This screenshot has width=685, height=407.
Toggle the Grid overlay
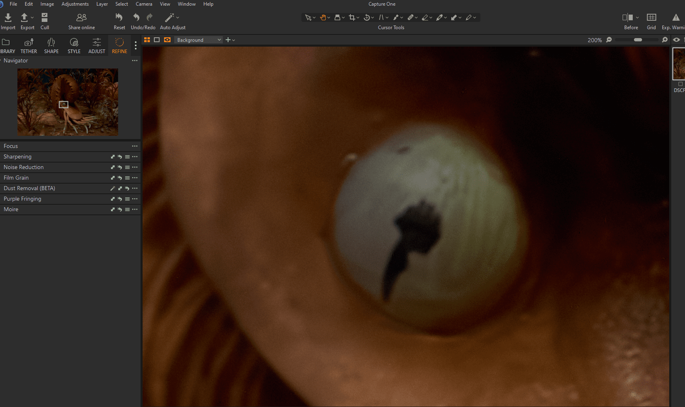(651, 17)
